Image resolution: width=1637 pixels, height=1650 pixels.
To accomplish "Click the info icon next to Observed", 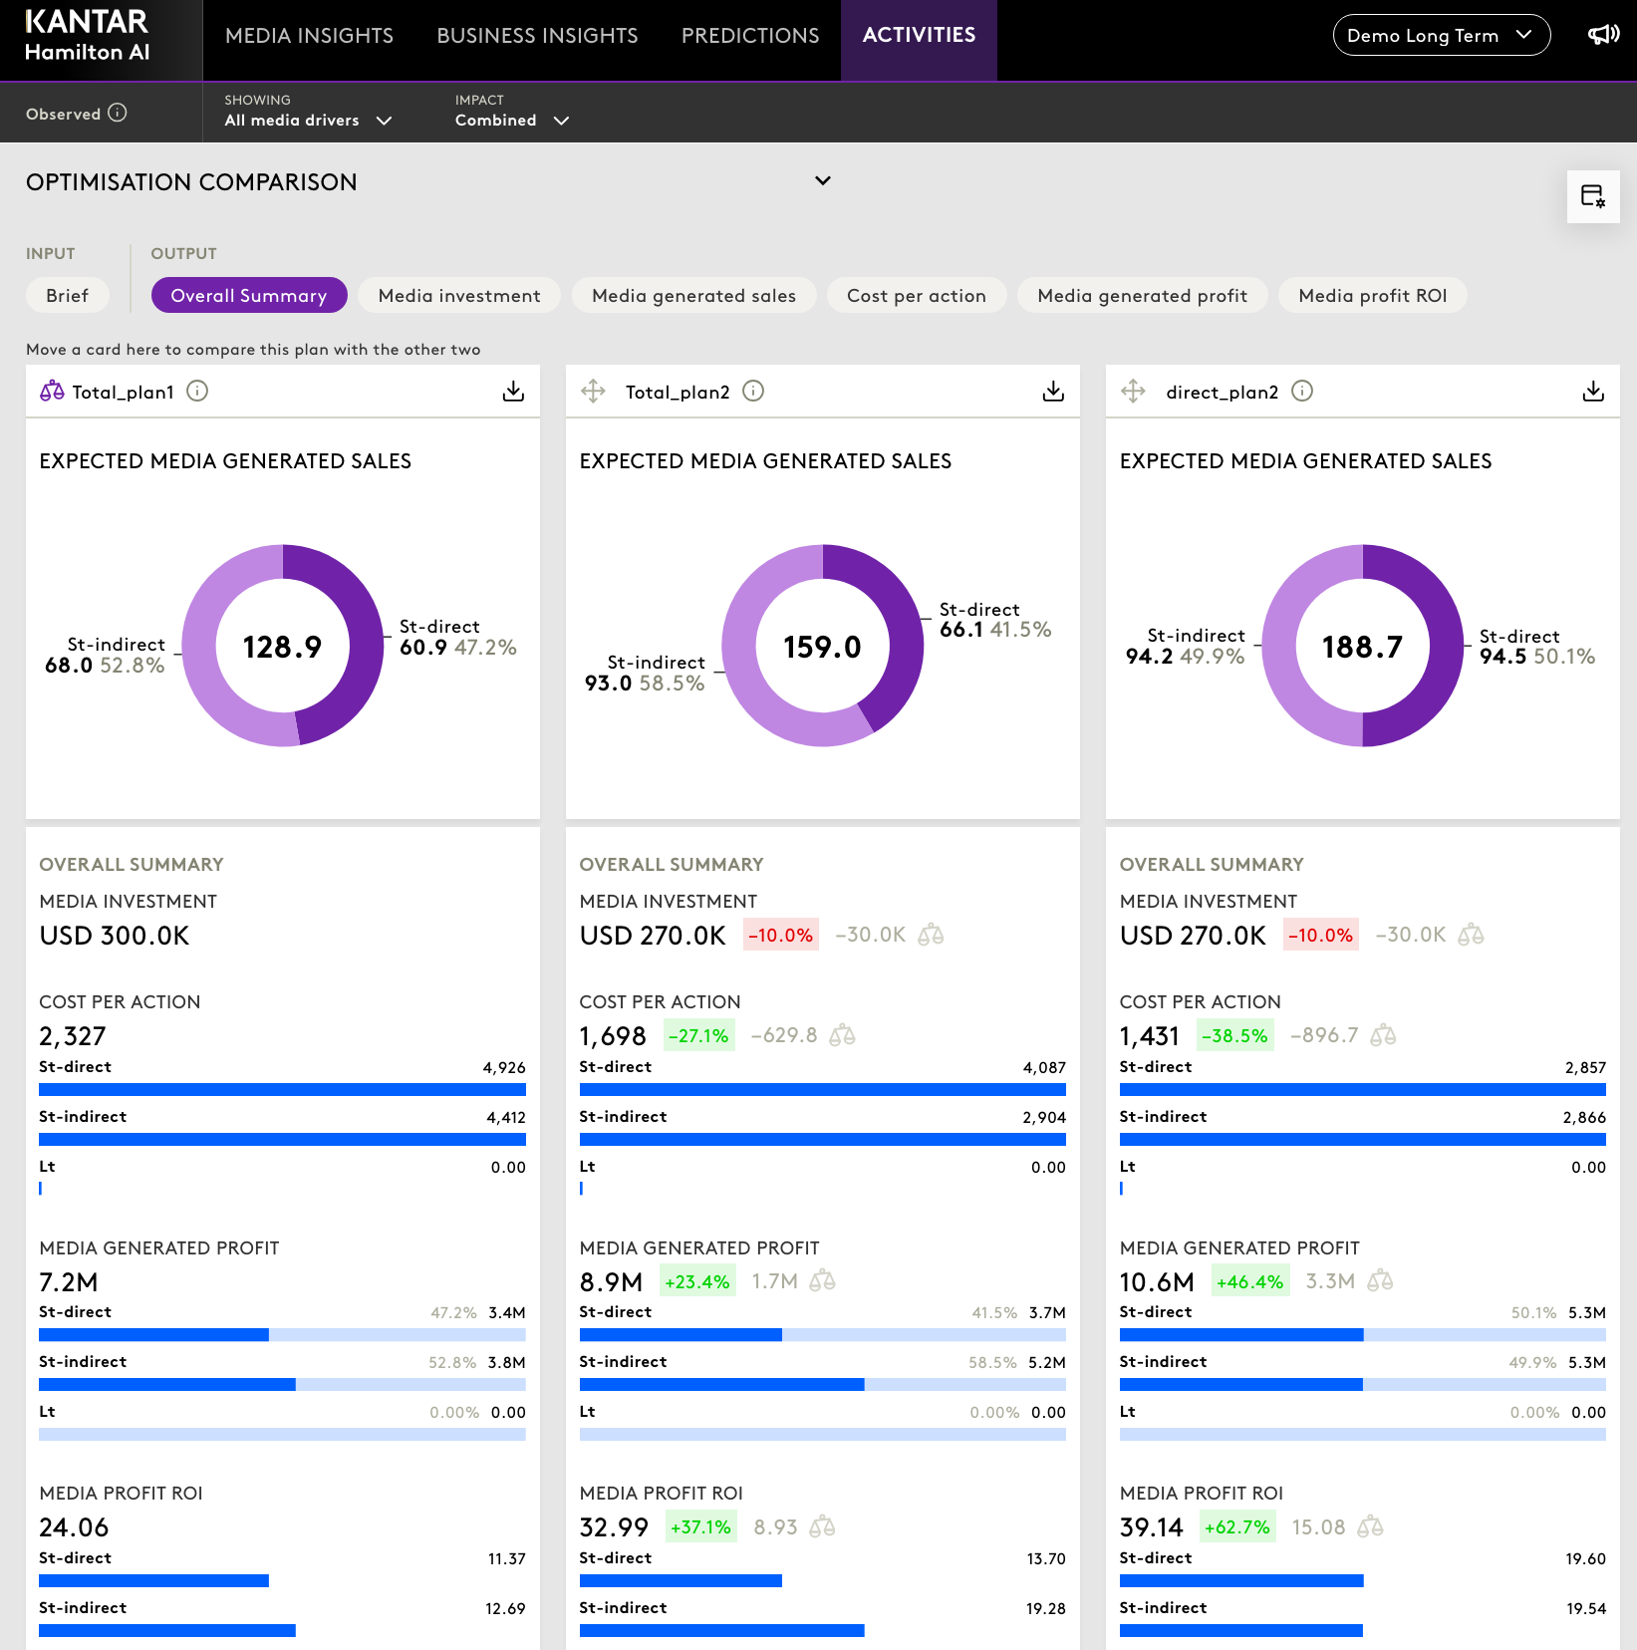I will click(118, 113).
